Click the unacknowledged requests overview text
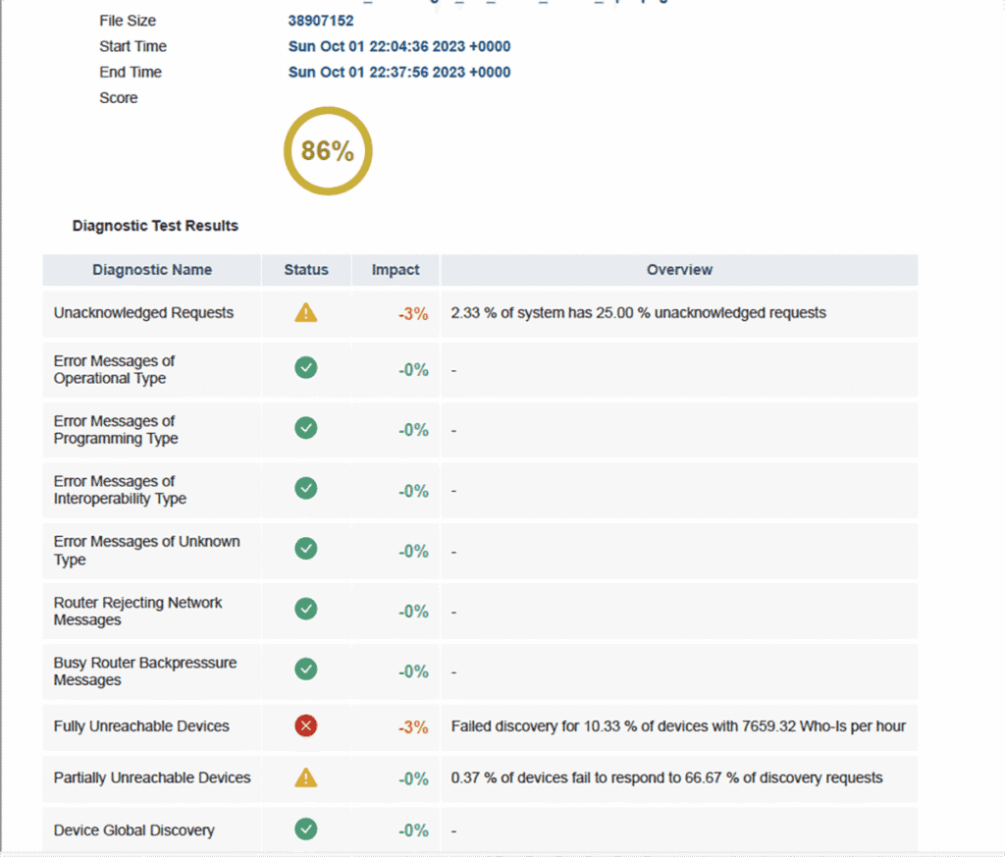Image resolution: width=1005 pixels, height=857 pixels. point(638,313)
